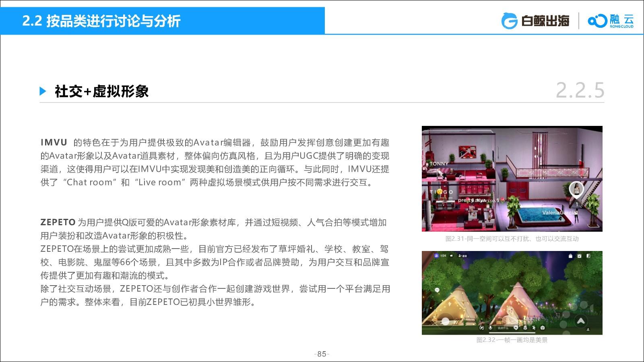This screenshot has width=644, height=362.
Task: Click the page number 85
Action: 322,354
